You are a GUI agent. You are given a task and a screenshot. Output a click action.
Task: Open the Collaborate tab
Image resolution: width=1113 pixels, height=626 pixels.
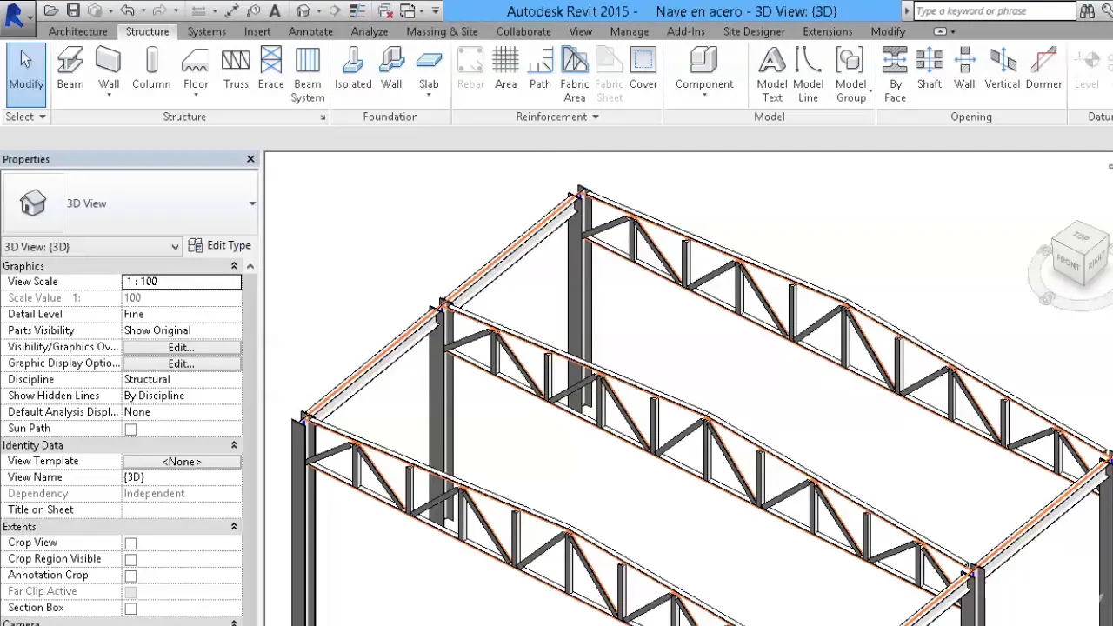point(523,31)
